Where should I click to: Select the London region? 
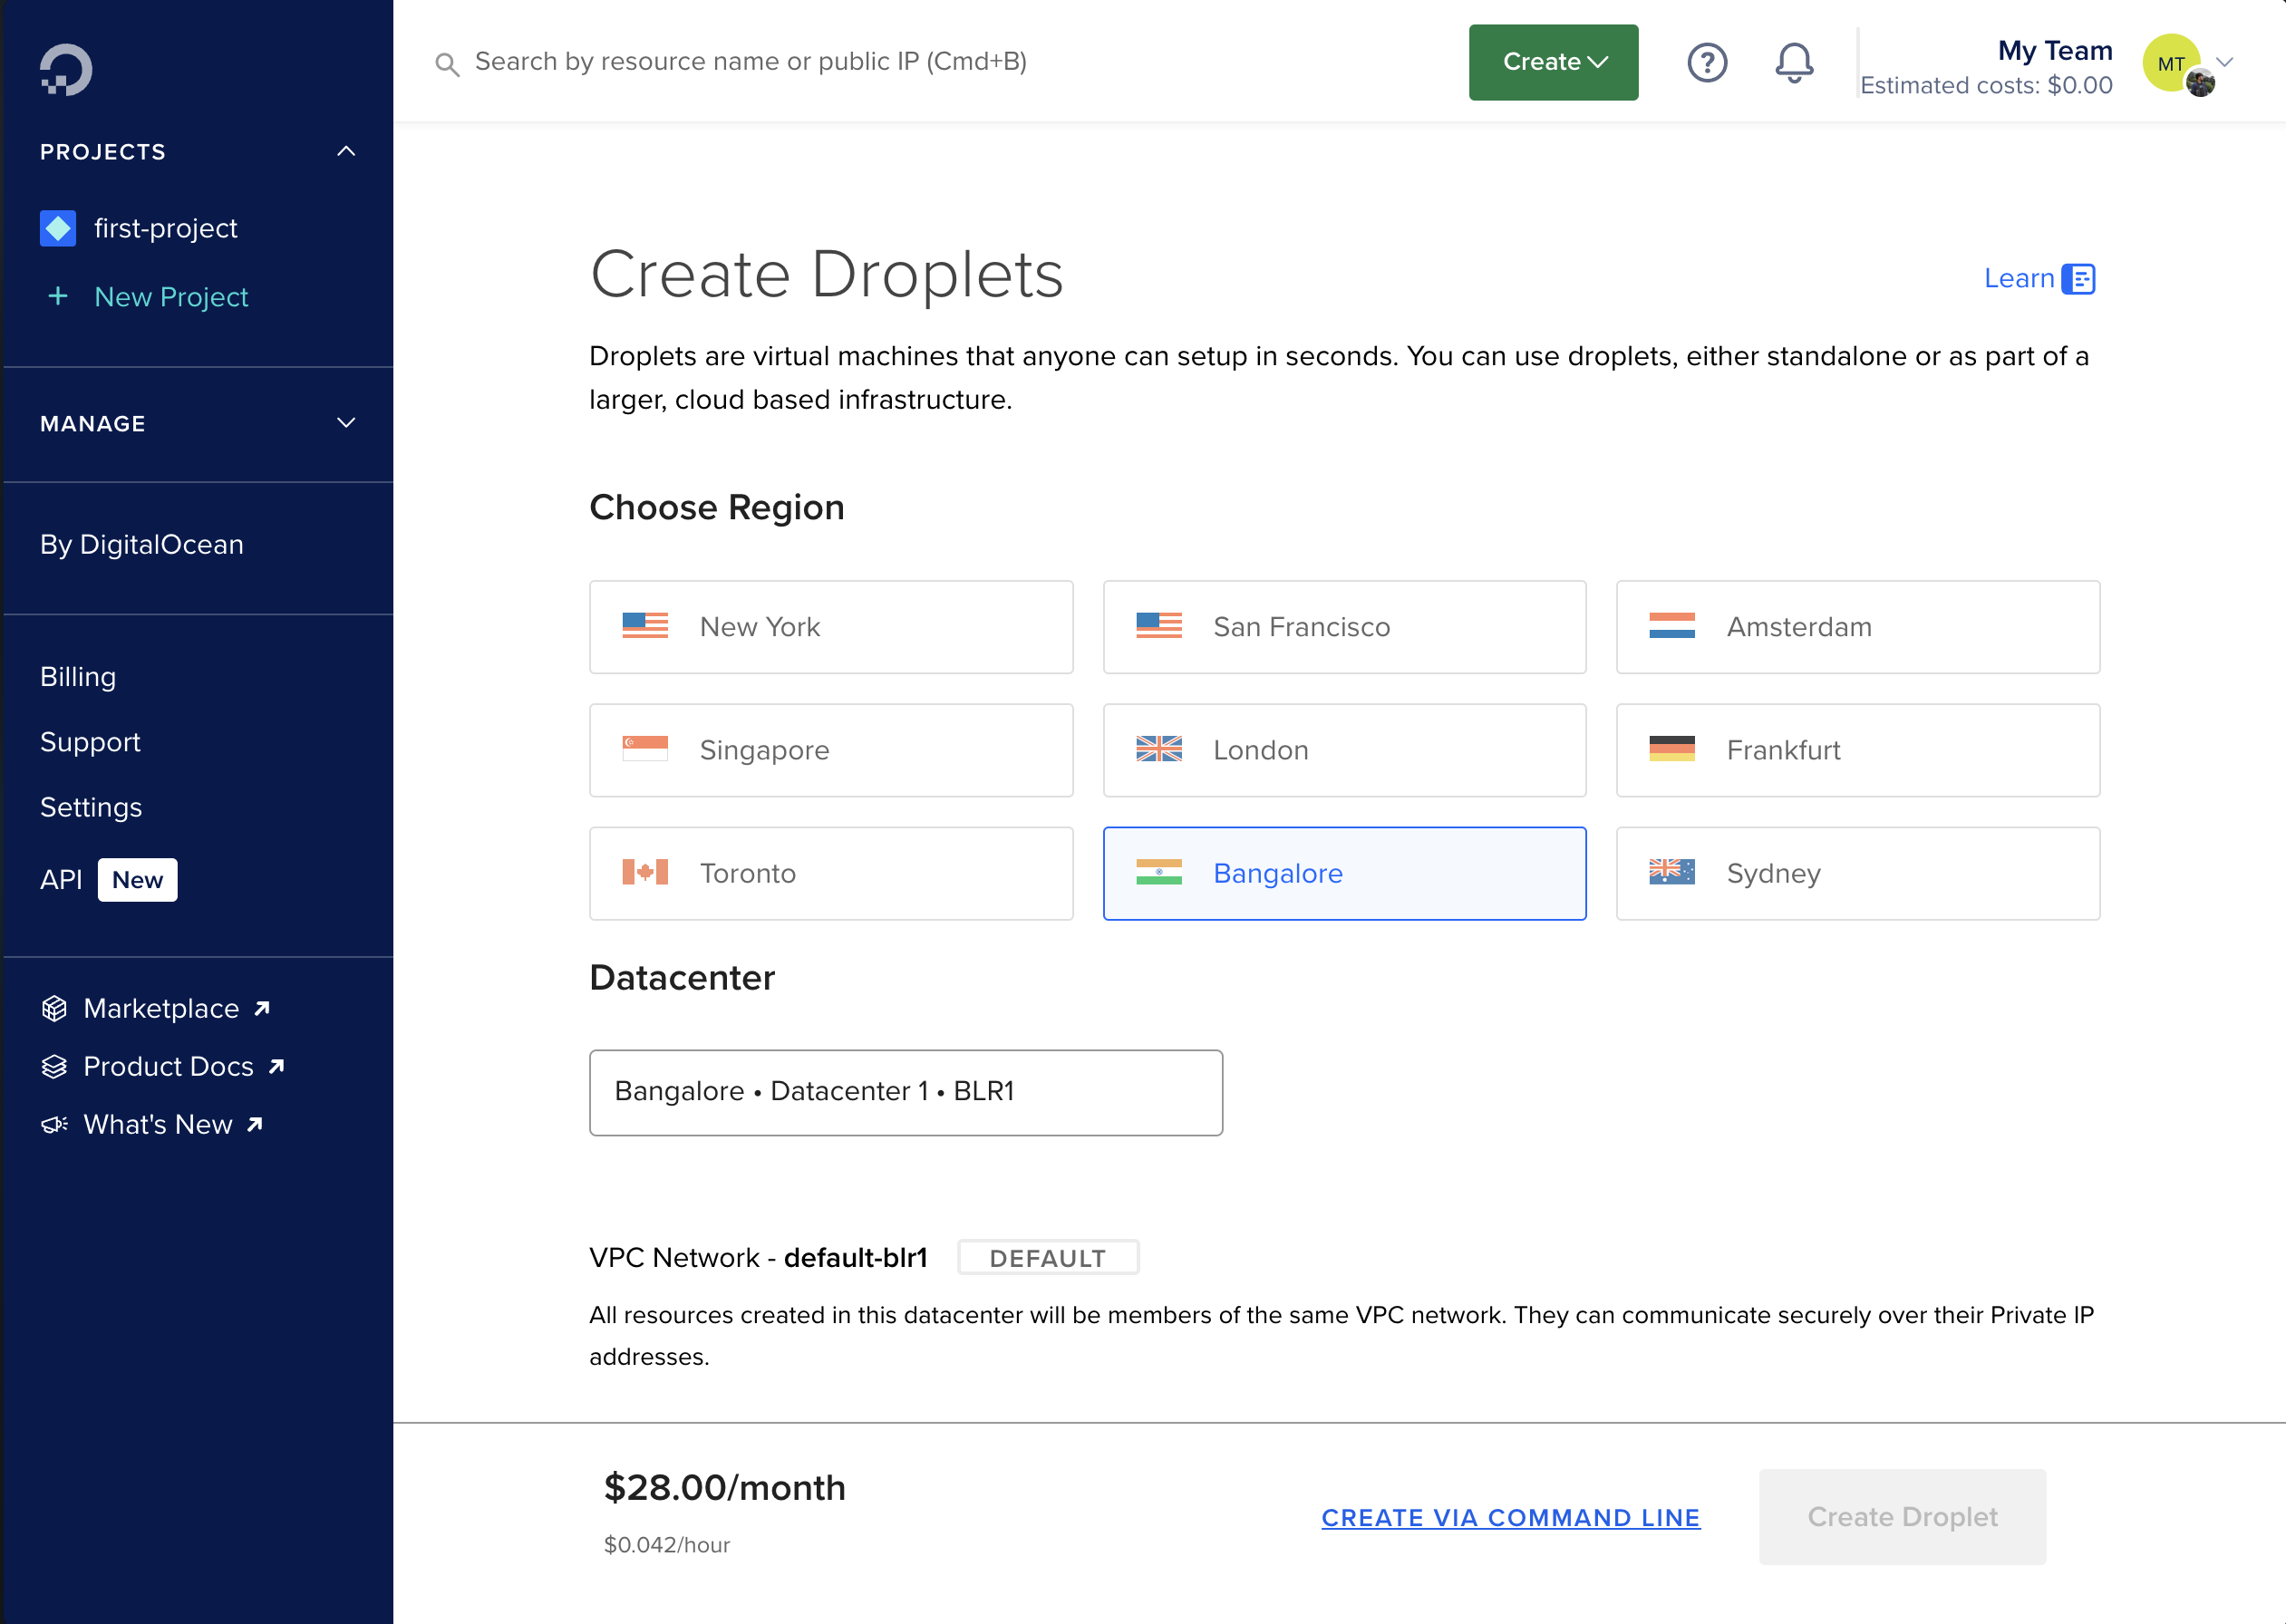(1344, 750)
